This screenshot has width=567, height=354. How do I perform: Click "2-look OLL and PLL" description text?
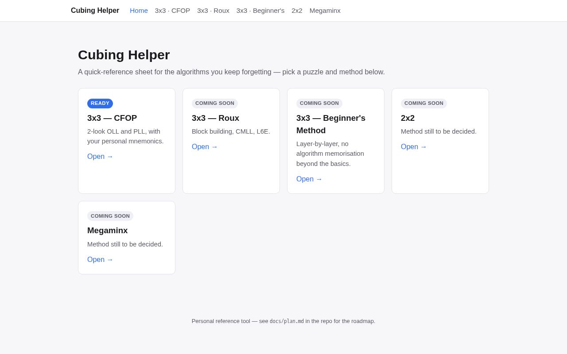pos(125,136)
